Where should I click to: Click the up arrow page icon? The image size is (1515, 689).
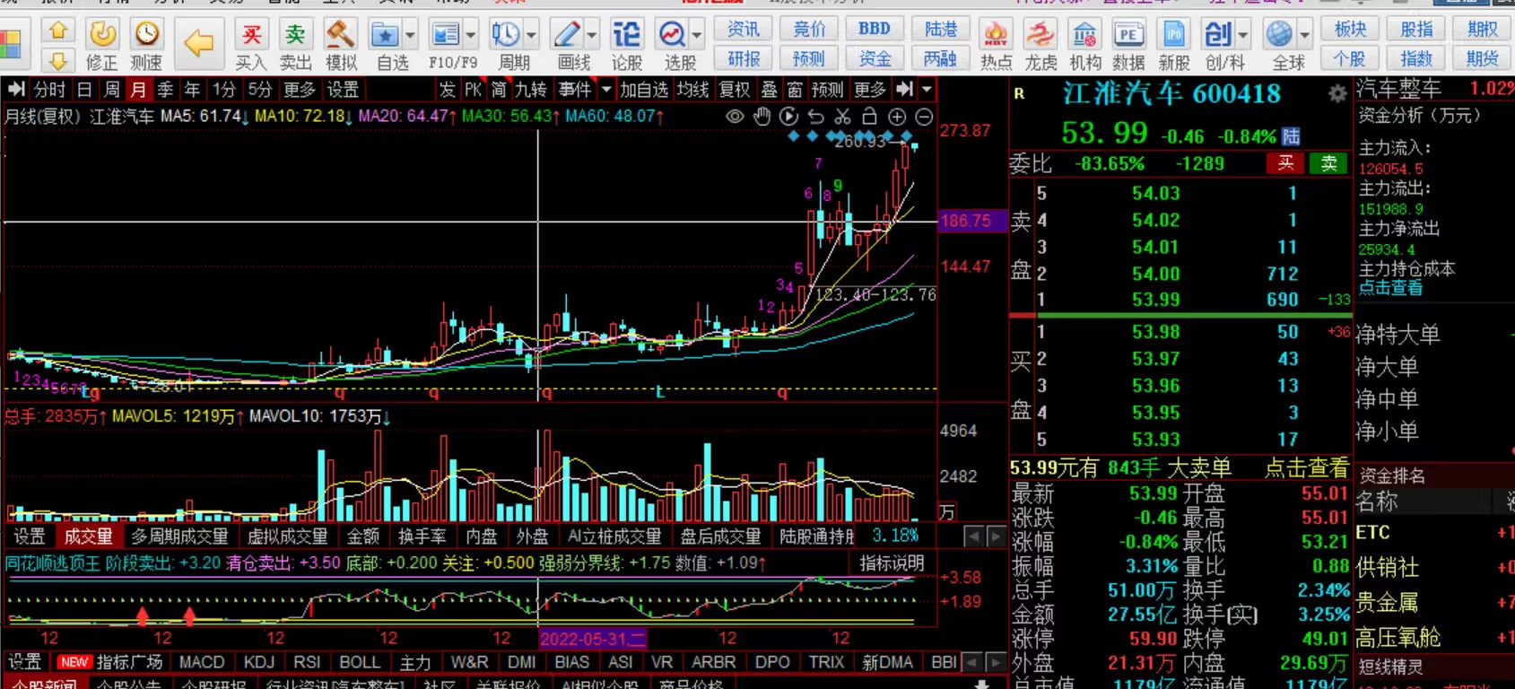click(x=58, y=31)
